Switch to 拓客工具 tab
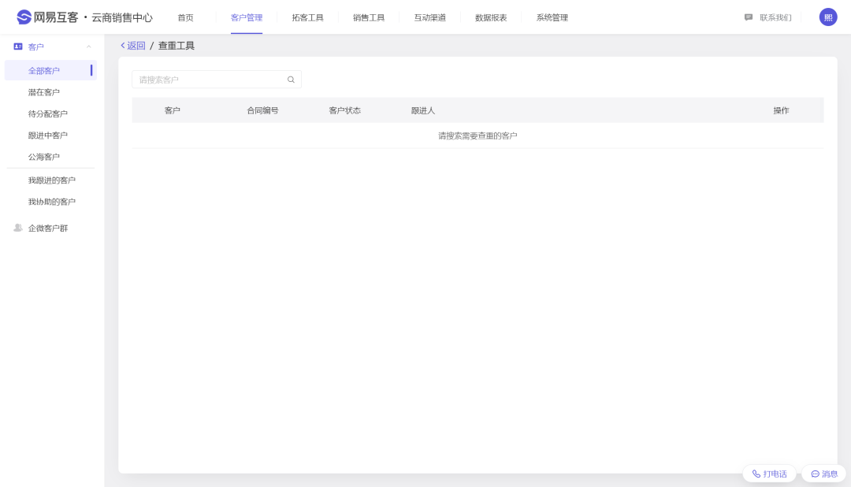 pyautogui.click(x=307, y=17)
